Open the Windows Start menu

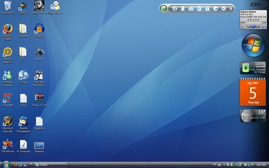(x=6, y=165)
